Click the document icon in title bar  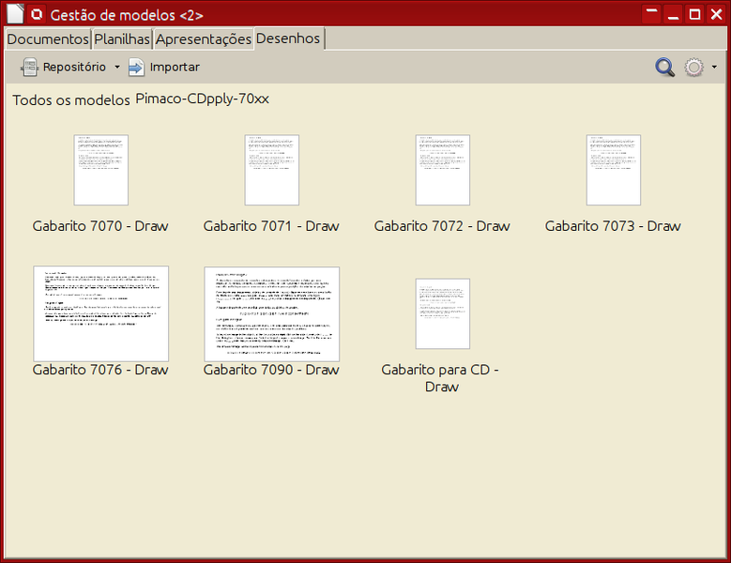point(15,14)
